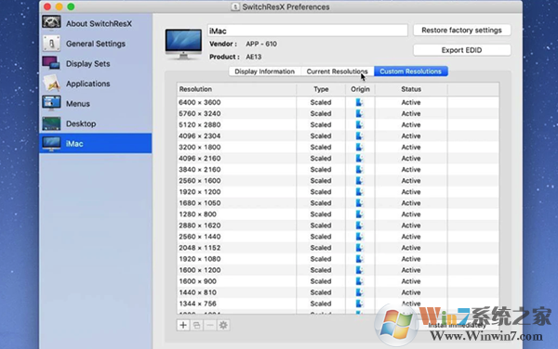Select the 6400 × 3600 resolution row

[339, 102]
